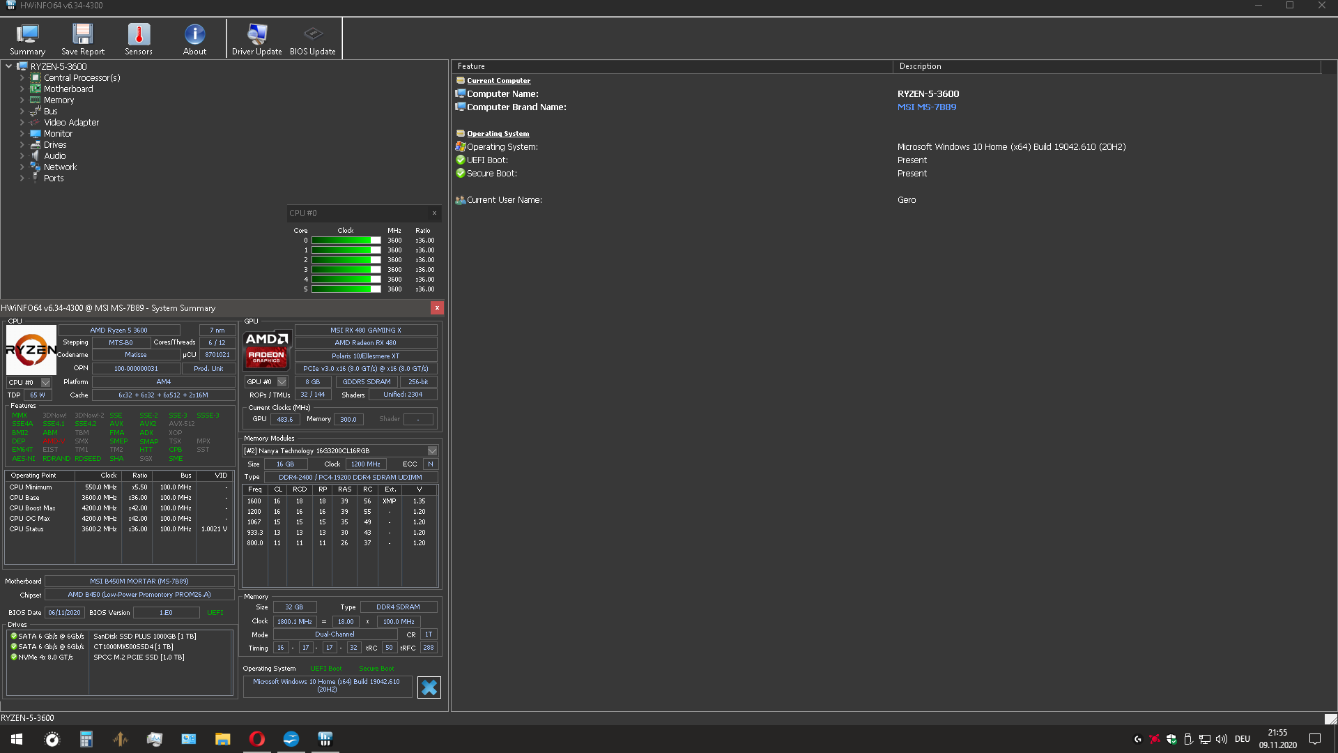Open the volume icon in system tray
The image size is (1338, 753).
click(x=1222, y=739)
